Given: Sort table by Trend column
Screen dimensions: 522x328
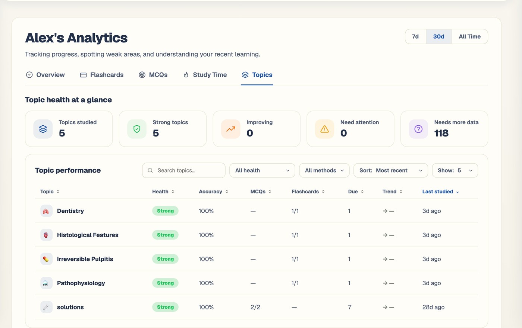Looking at the screenshot, I should tap(393, 192).
